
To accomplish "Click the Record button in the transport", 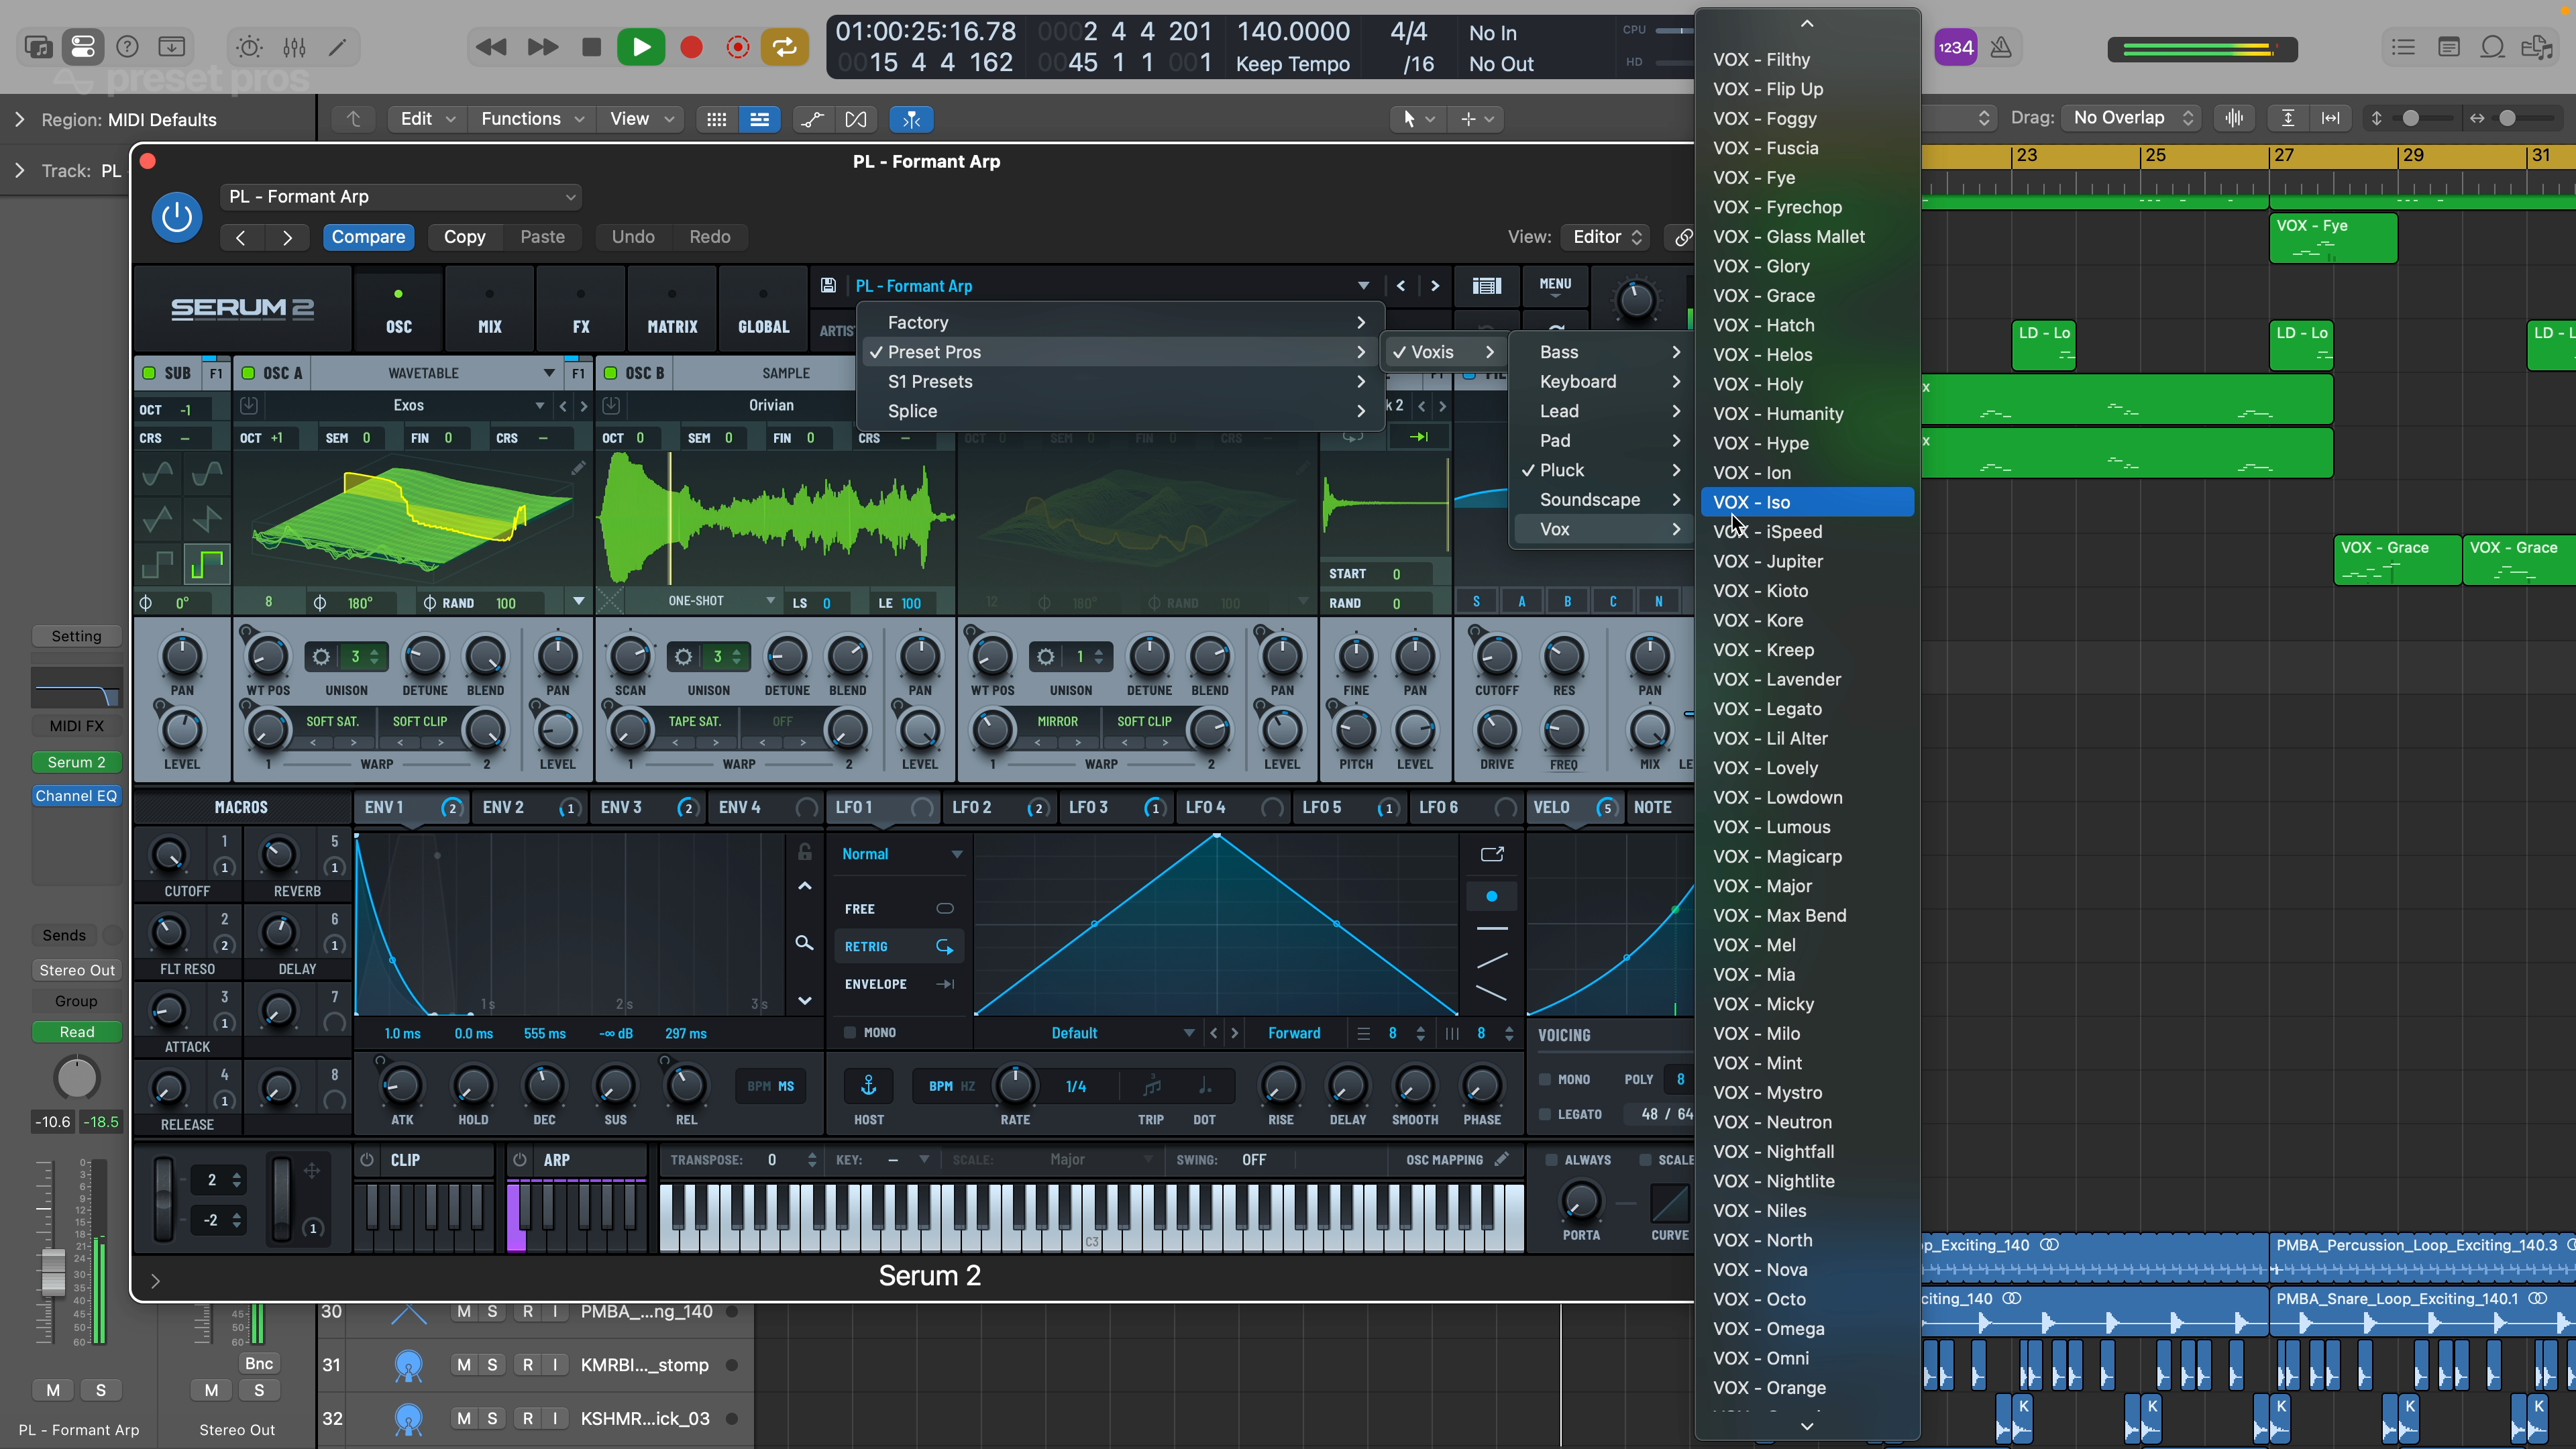I will [691, 47].
